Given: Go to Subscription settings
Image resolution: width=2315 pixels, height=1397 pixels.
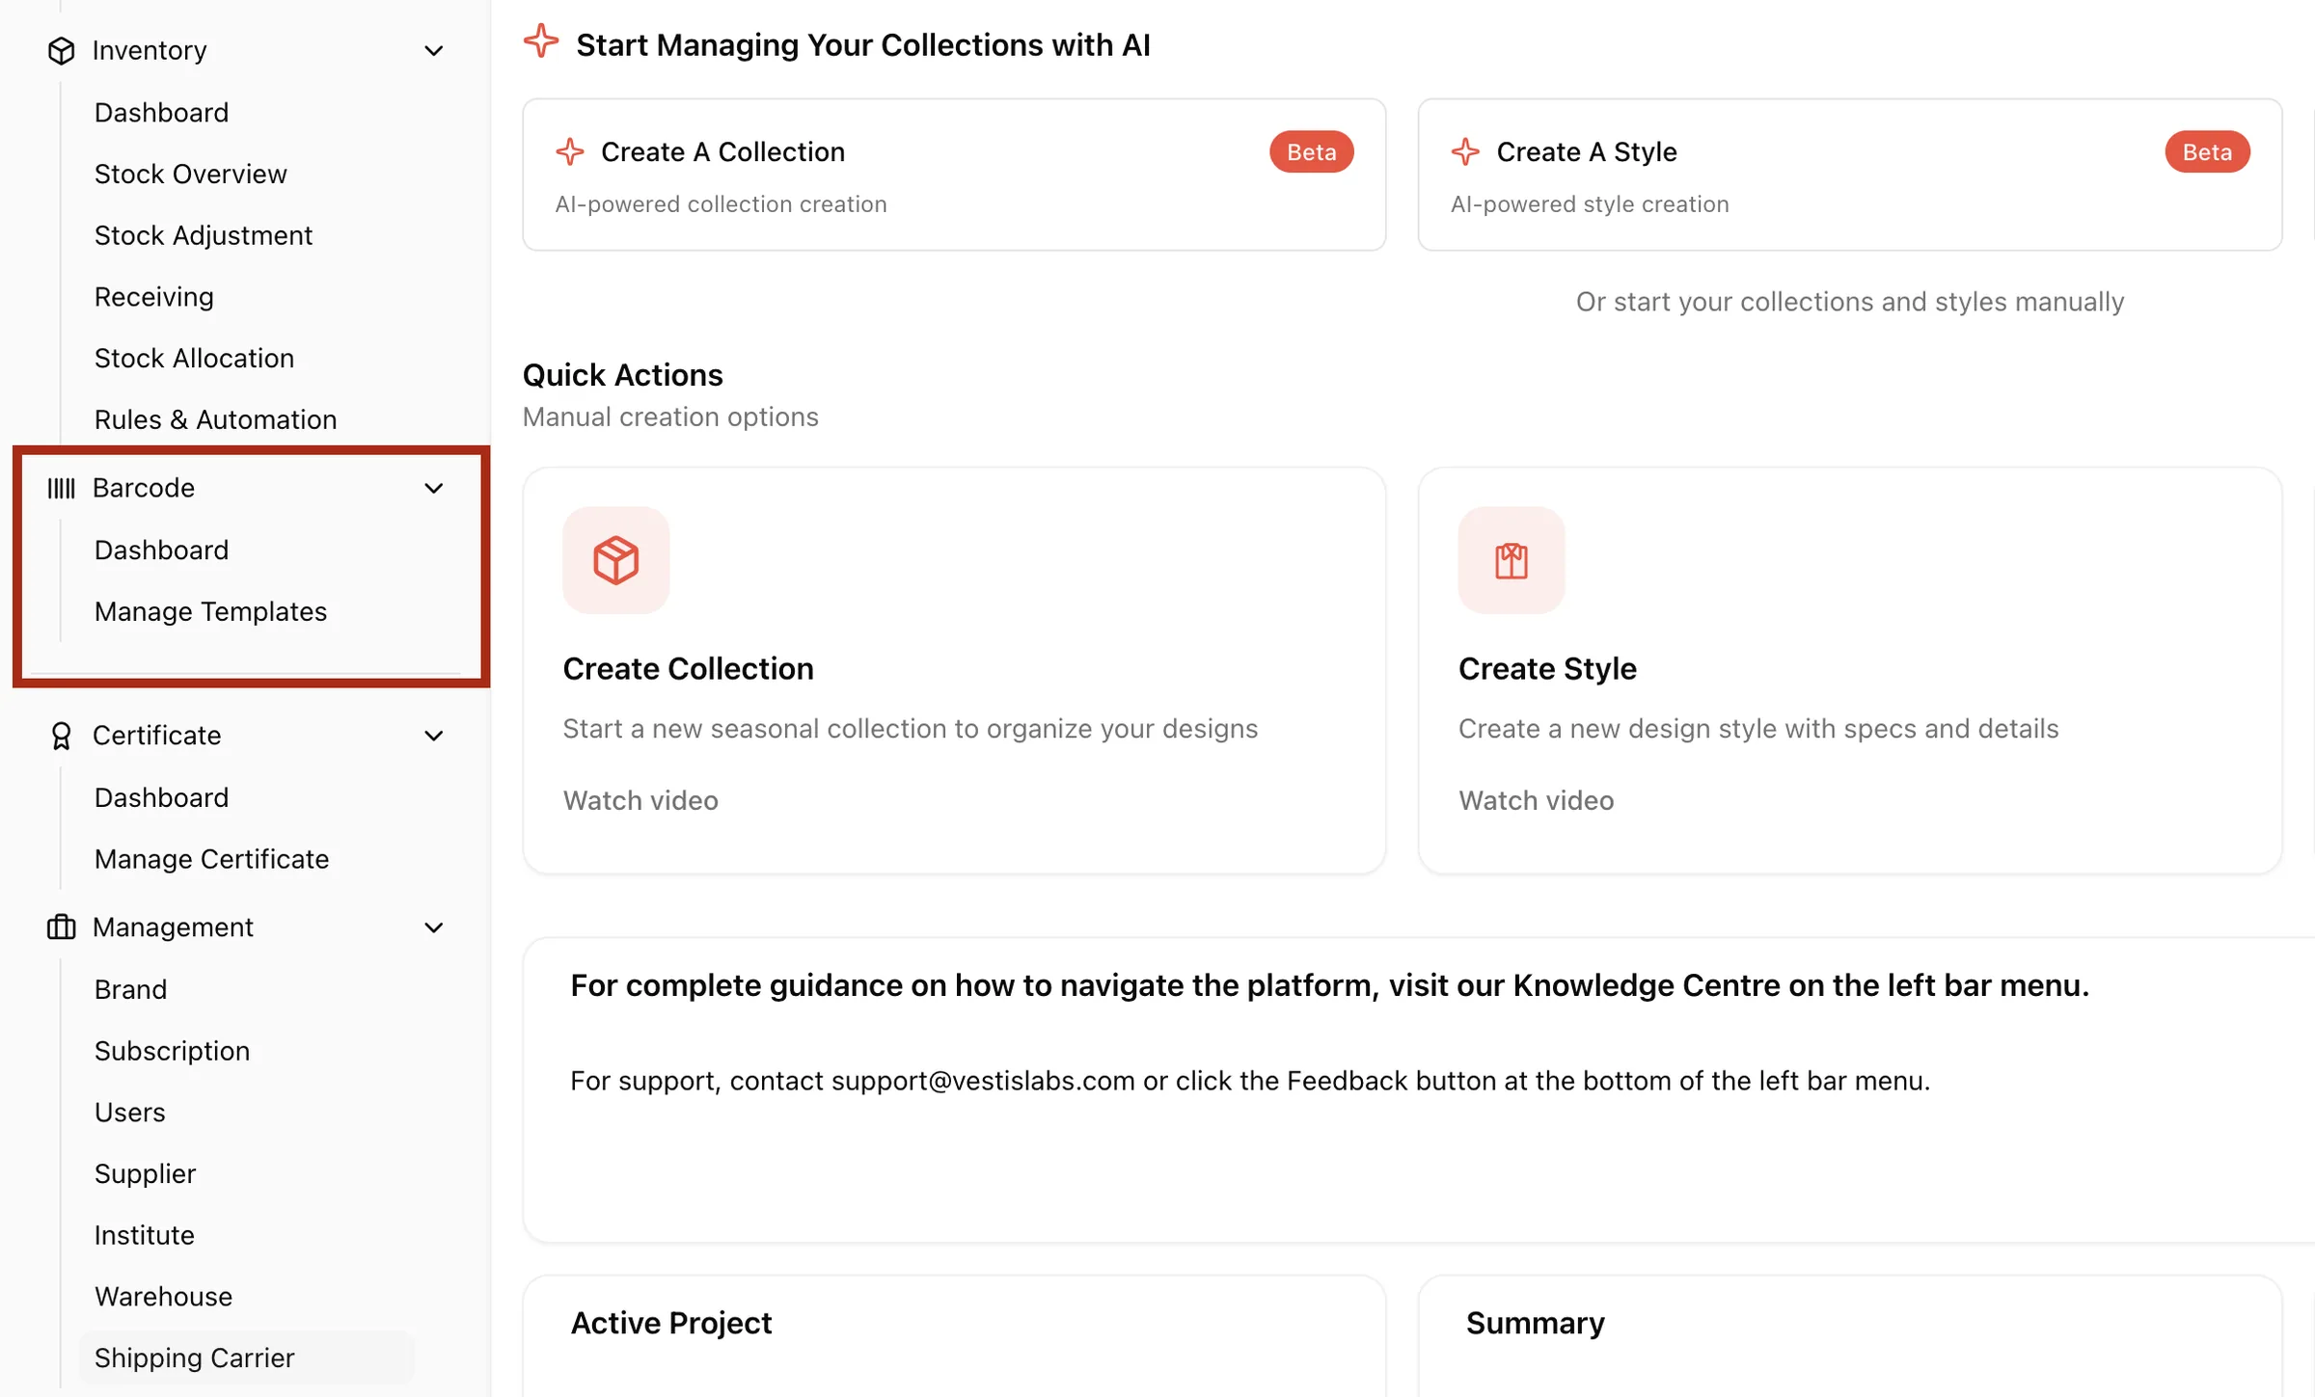Looking at the screenshot, I should tap(172, 1051).
